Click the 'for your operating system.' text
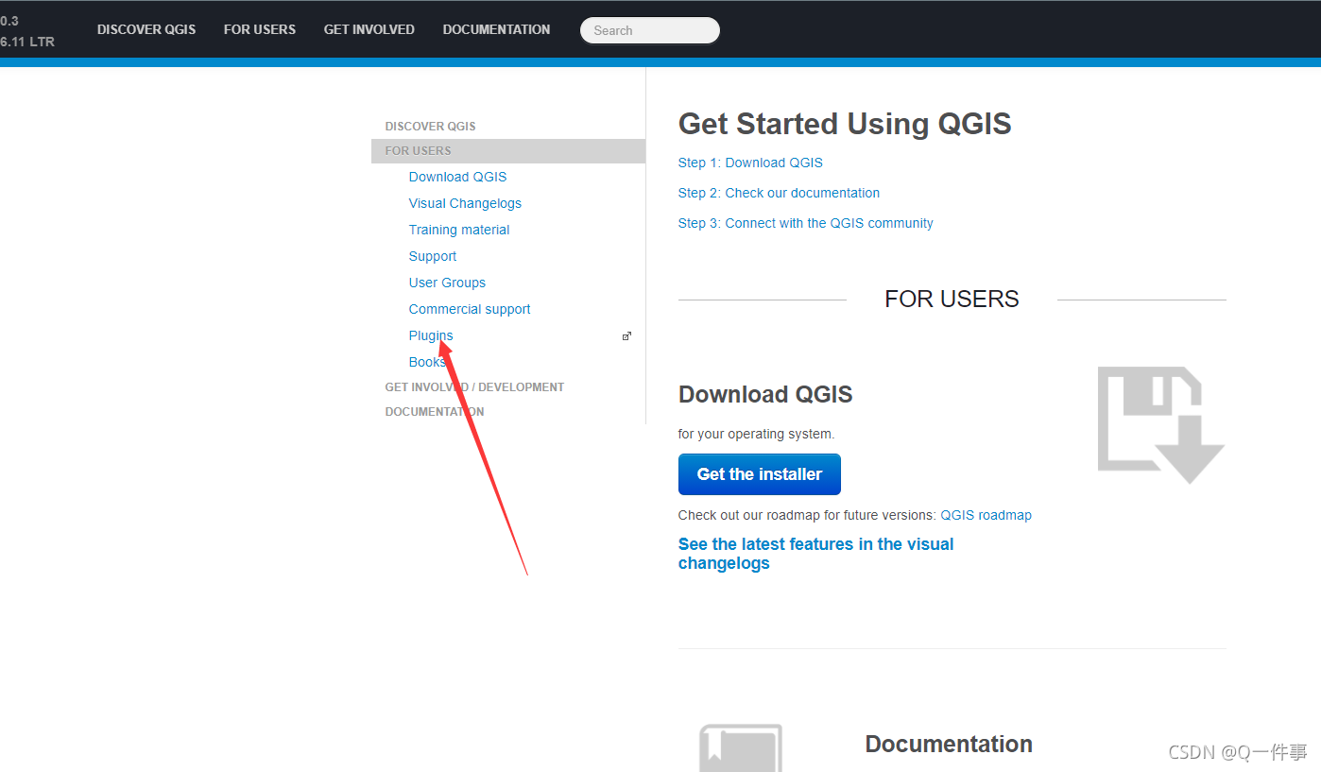This screenshot has width=1321, height=772. [x=756, y=434]
